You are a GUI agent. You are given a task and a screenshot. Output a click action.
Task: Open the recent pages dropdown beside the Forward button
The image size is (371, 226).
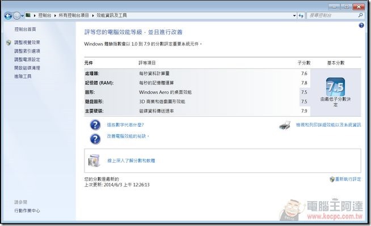point(22,16)
